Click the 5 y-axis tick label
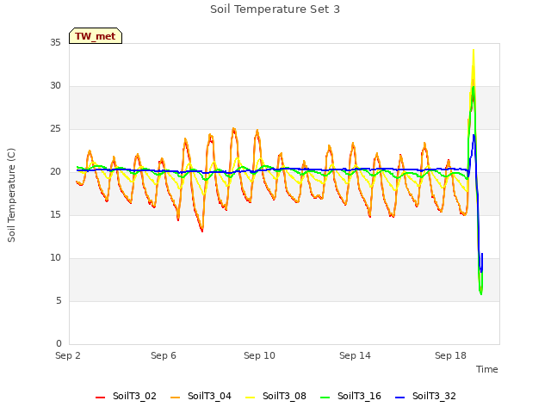 point(59,301)
